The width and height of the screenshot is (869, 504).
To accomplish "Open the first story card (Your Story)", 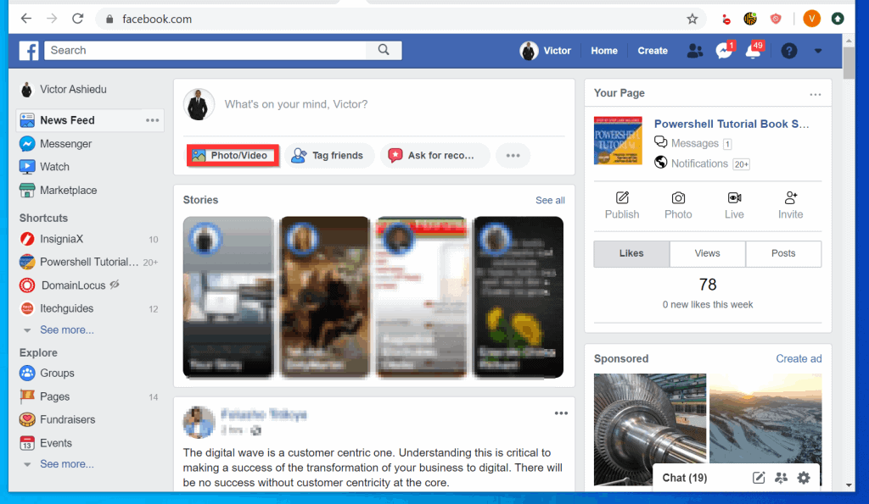I will pyautogui.click(x=227, y=297).
